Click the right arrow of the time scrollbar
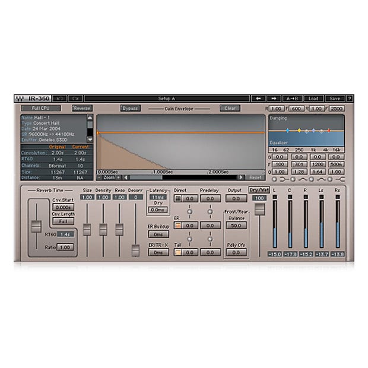The height and width of the screenshot is (368, 368). coord(240,177)
